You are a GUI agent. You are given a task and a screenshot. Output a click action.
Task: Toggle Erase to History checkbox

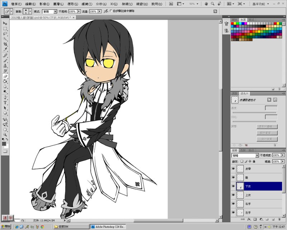111,11
